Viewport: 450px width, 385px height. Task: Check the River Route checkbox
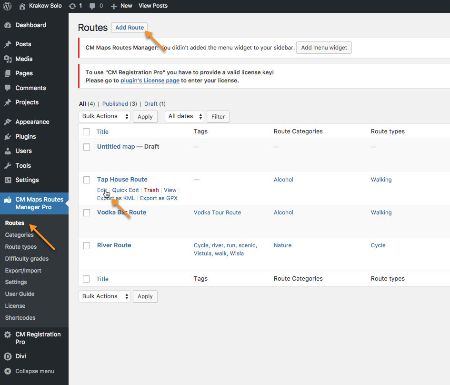point(87,246)
